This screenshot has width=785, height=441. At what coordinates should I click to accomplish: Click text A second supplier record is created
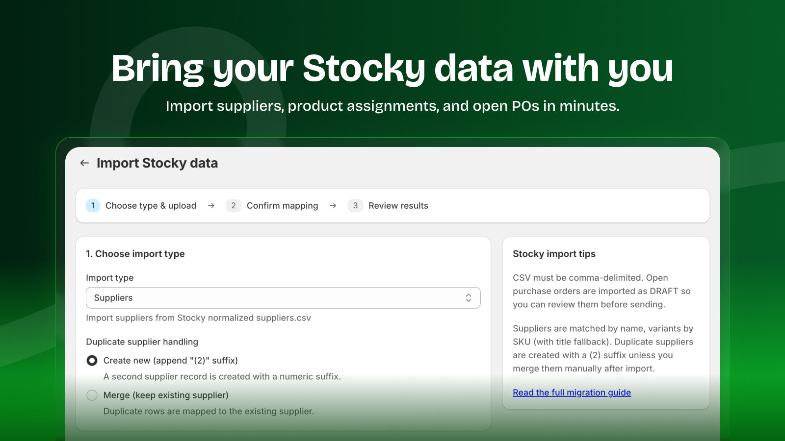(x=222, y=377)
